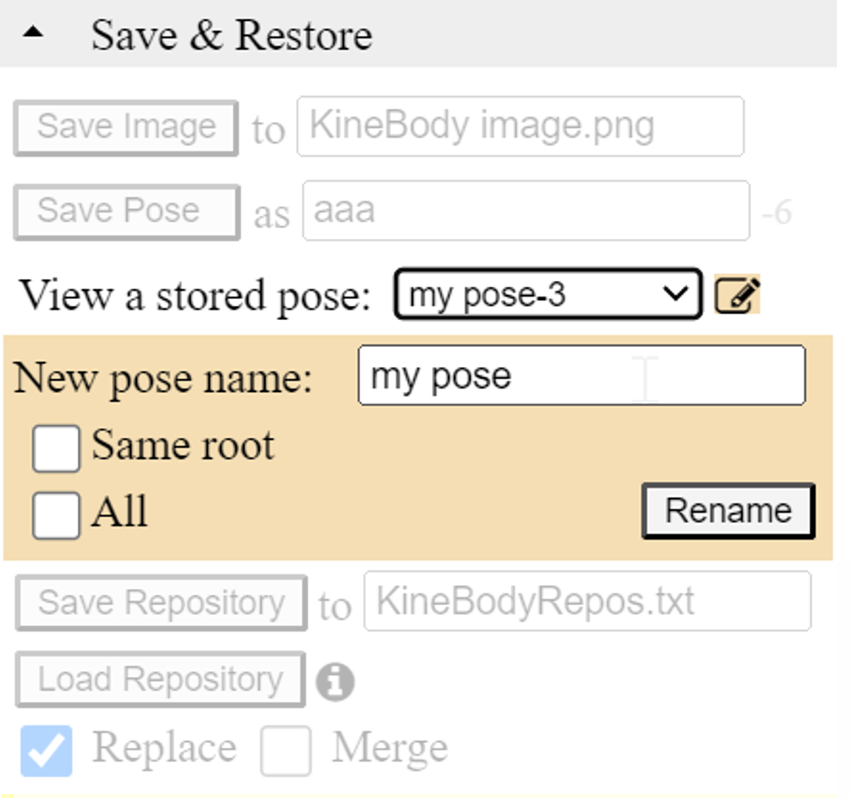
Task: Click the Save Pose button
Action: coord(127,212)
